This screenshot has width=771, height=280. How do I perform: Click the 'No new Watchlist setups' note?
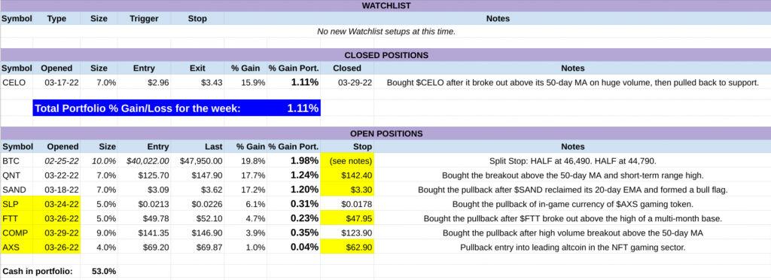pos(386,32)
